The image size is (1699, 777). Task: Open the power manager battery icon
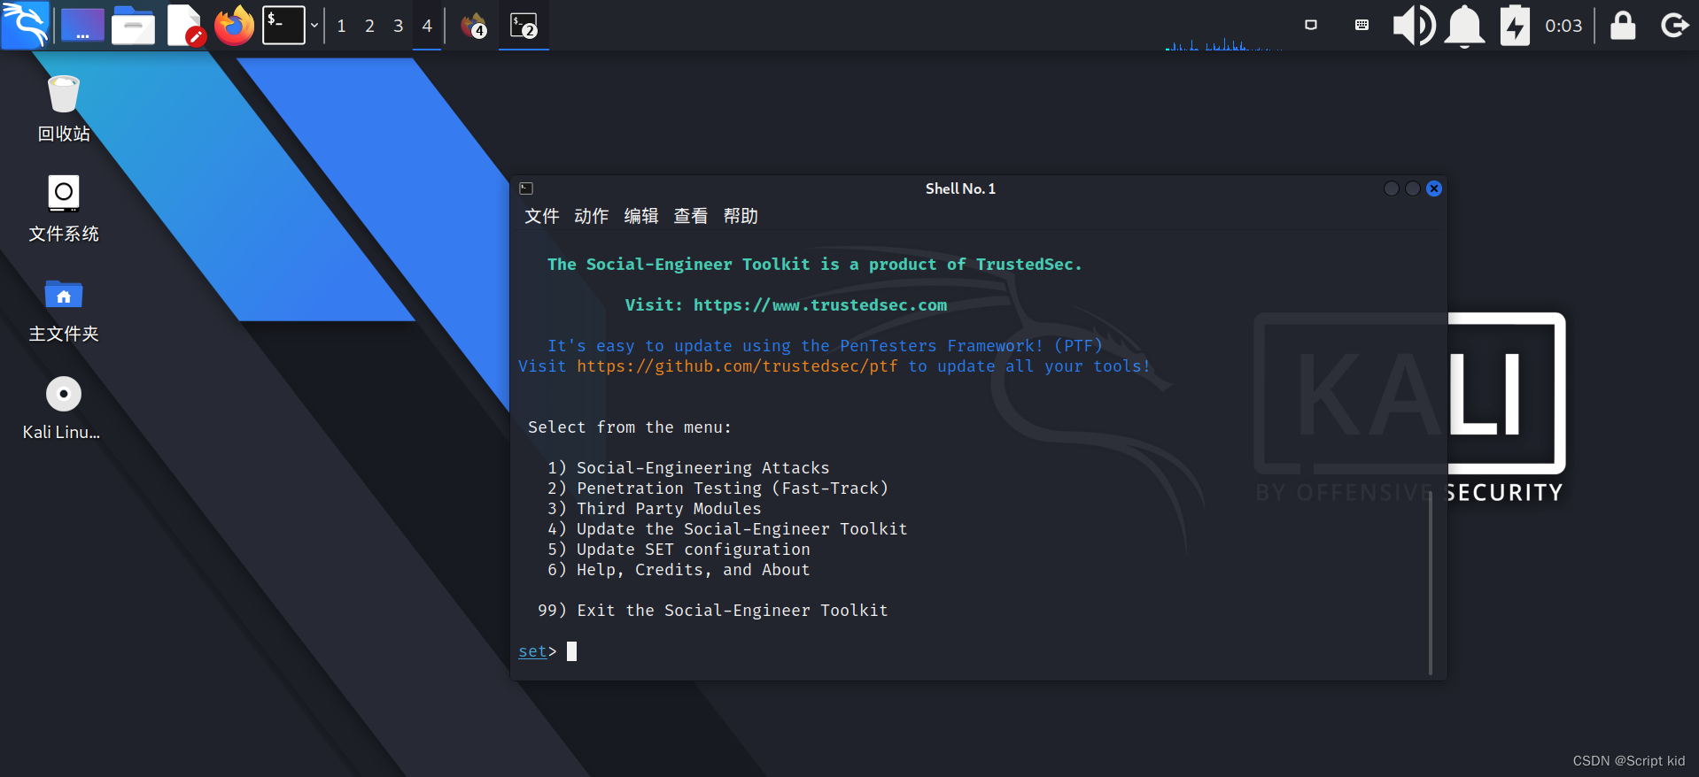point(1515,25)
